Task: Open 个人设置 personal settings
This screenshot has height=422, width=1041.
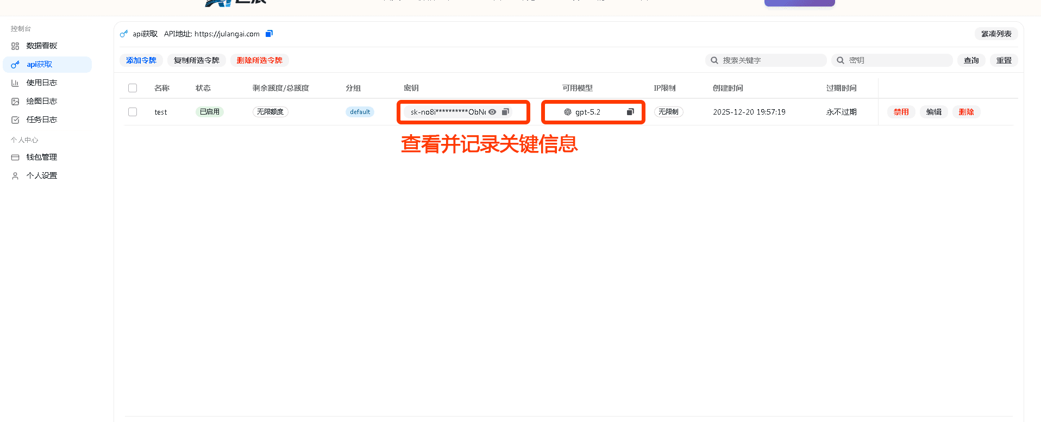Action: coord(41,175)
